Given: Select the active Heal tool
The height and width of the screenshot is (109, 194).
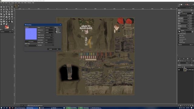Looking at the screenshot, I should pos(9,21).
